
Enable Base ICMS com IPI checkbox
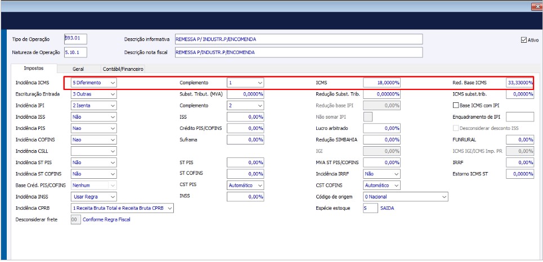(456, 105)
